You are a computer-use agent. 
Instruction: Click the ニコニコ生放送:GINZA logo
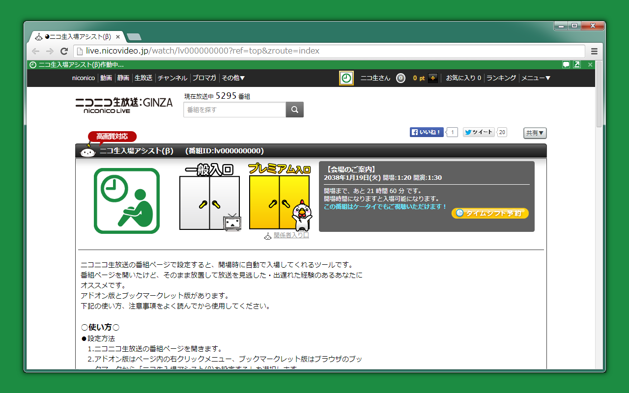point(124,105)
